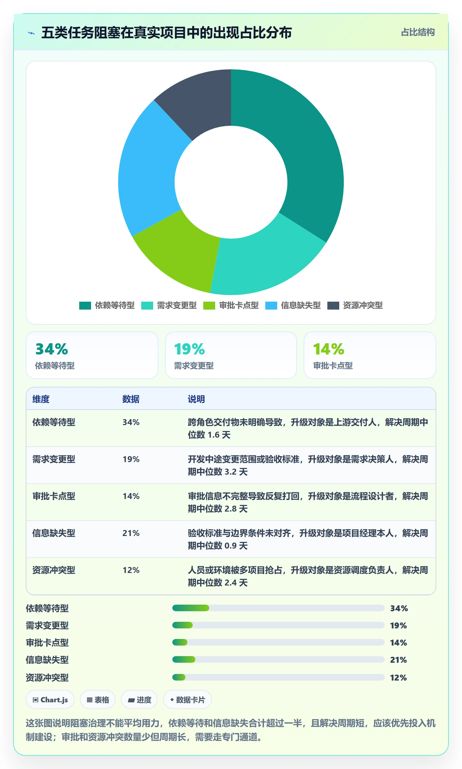462x769 pixels.
Task: Select the 34% 依赖等待型 stat card
Action: coord(92,355)
